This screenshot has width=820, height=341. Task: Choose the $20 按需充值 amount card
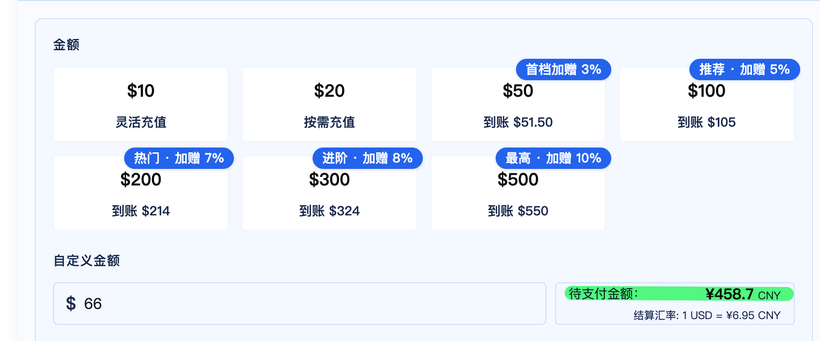pyautogui.click(x=329, y=104)
